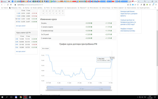Screen dimensions: 158x99
Task: Open the Обучение IT bookmarks folder
Action: click(x=82, y=8)
